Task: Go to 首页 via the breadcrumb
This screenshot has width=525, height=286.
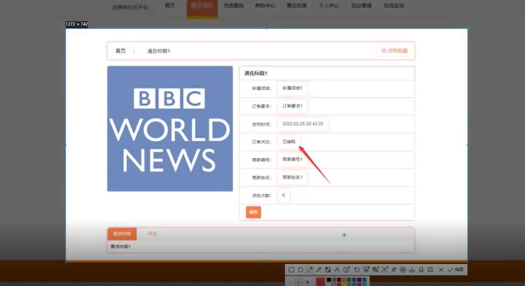Action: 121,51
